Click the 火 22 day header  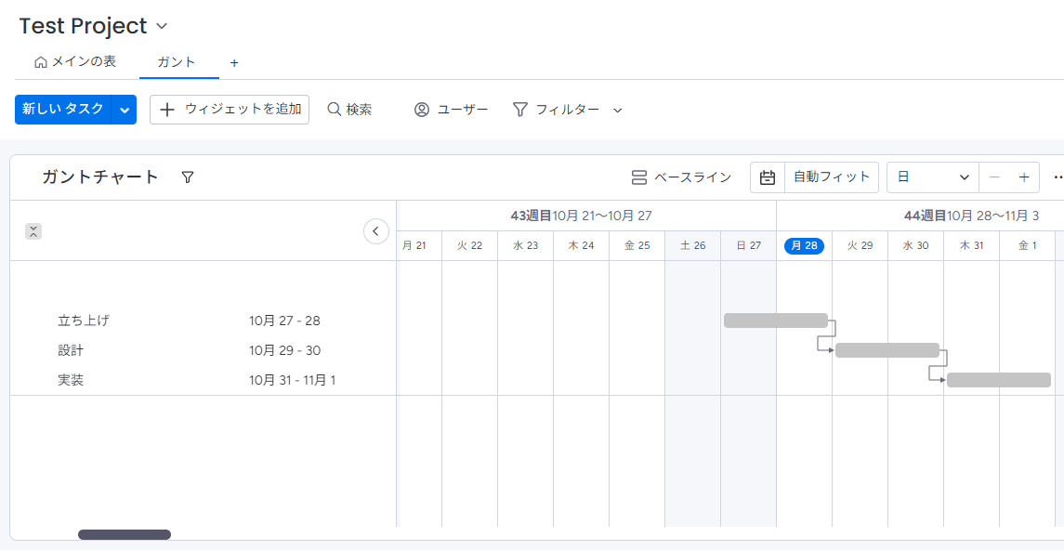(x=469, y=245)
